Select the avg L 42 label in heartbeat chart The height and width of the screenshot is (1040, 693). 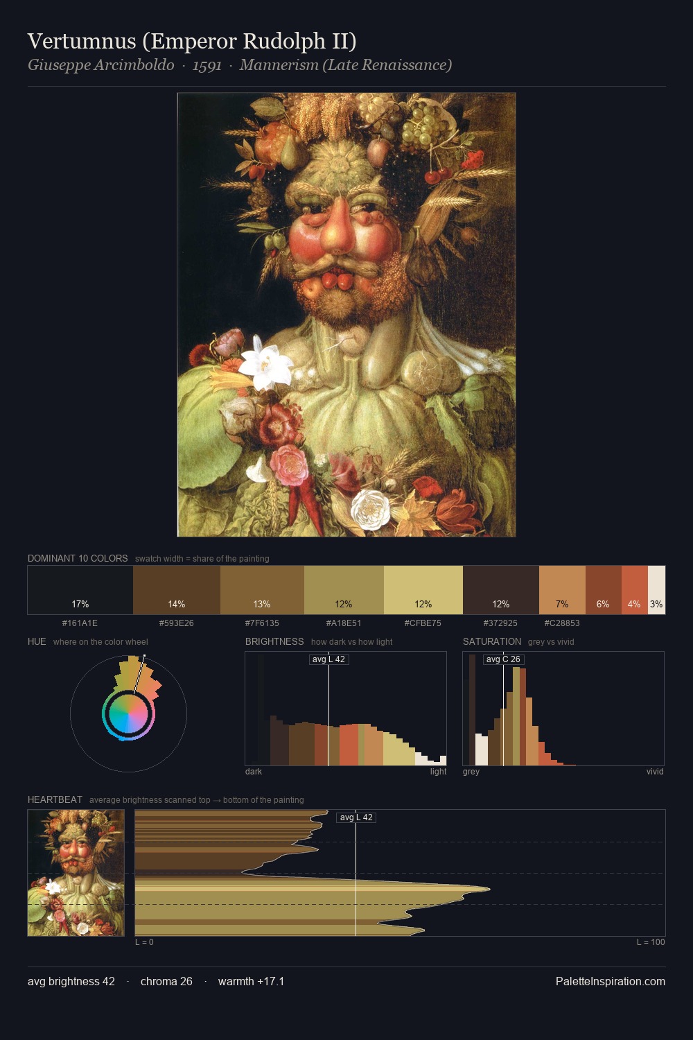[x=356, y=817]
